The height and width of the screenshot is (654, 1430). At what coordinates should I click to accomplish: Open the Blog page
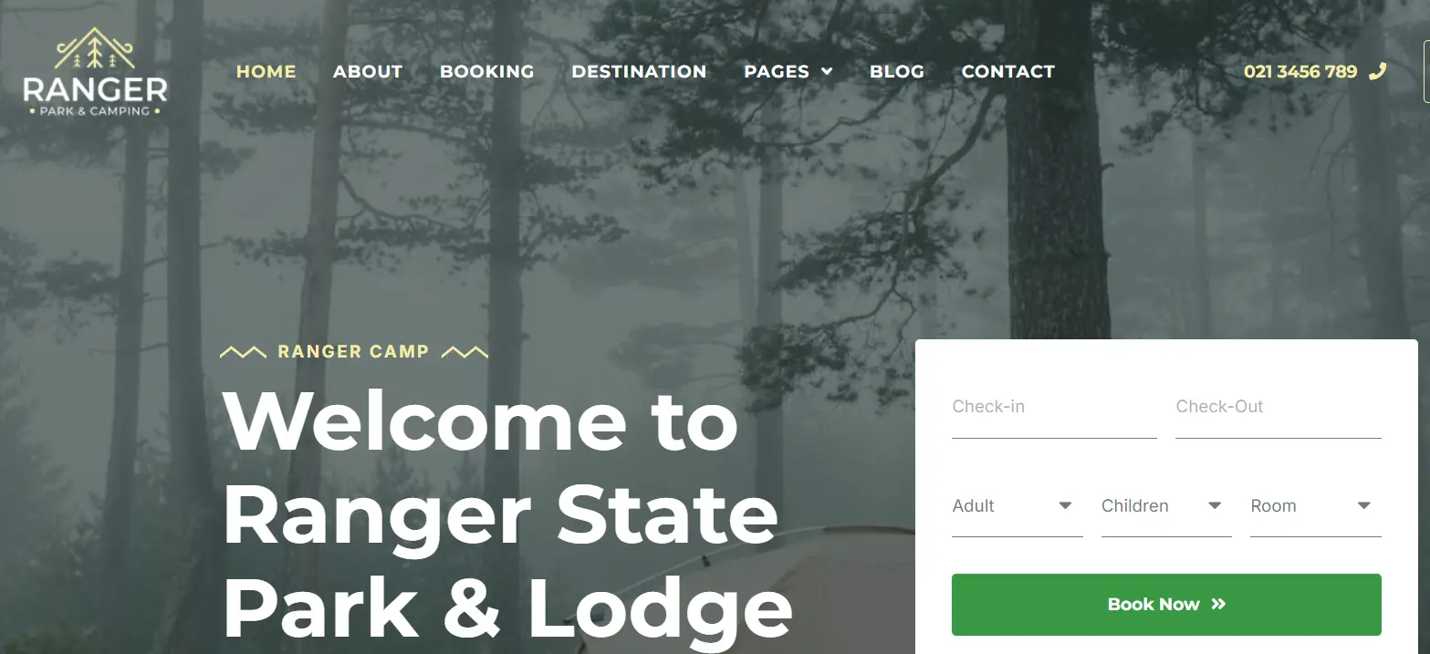897,71
